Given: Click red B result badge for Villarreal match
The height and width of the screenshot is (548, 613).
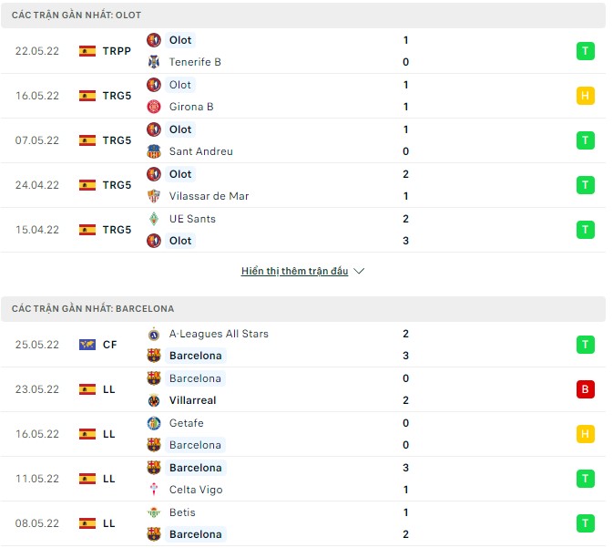Looking at the screenshot, I should (x=585, y=389).
